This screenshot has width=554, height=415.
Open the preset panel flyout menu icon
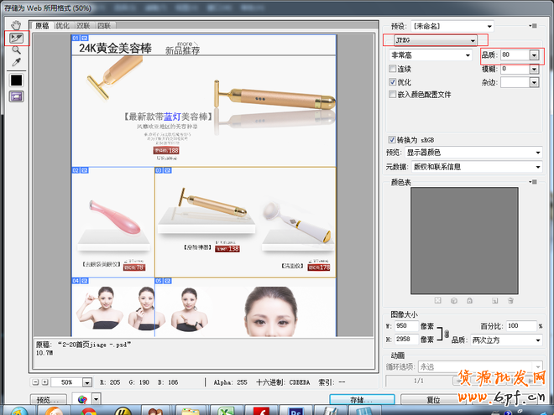click(x=534, y=26)
